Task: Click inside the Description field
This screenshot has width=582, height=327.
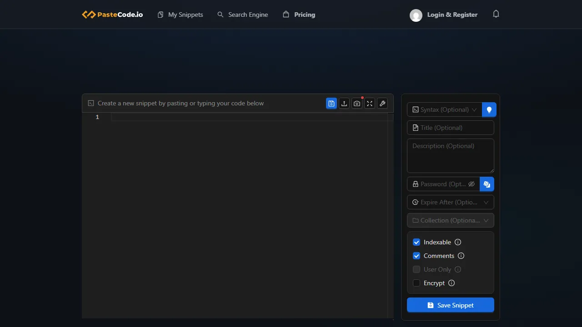Action: coord(450,156)
